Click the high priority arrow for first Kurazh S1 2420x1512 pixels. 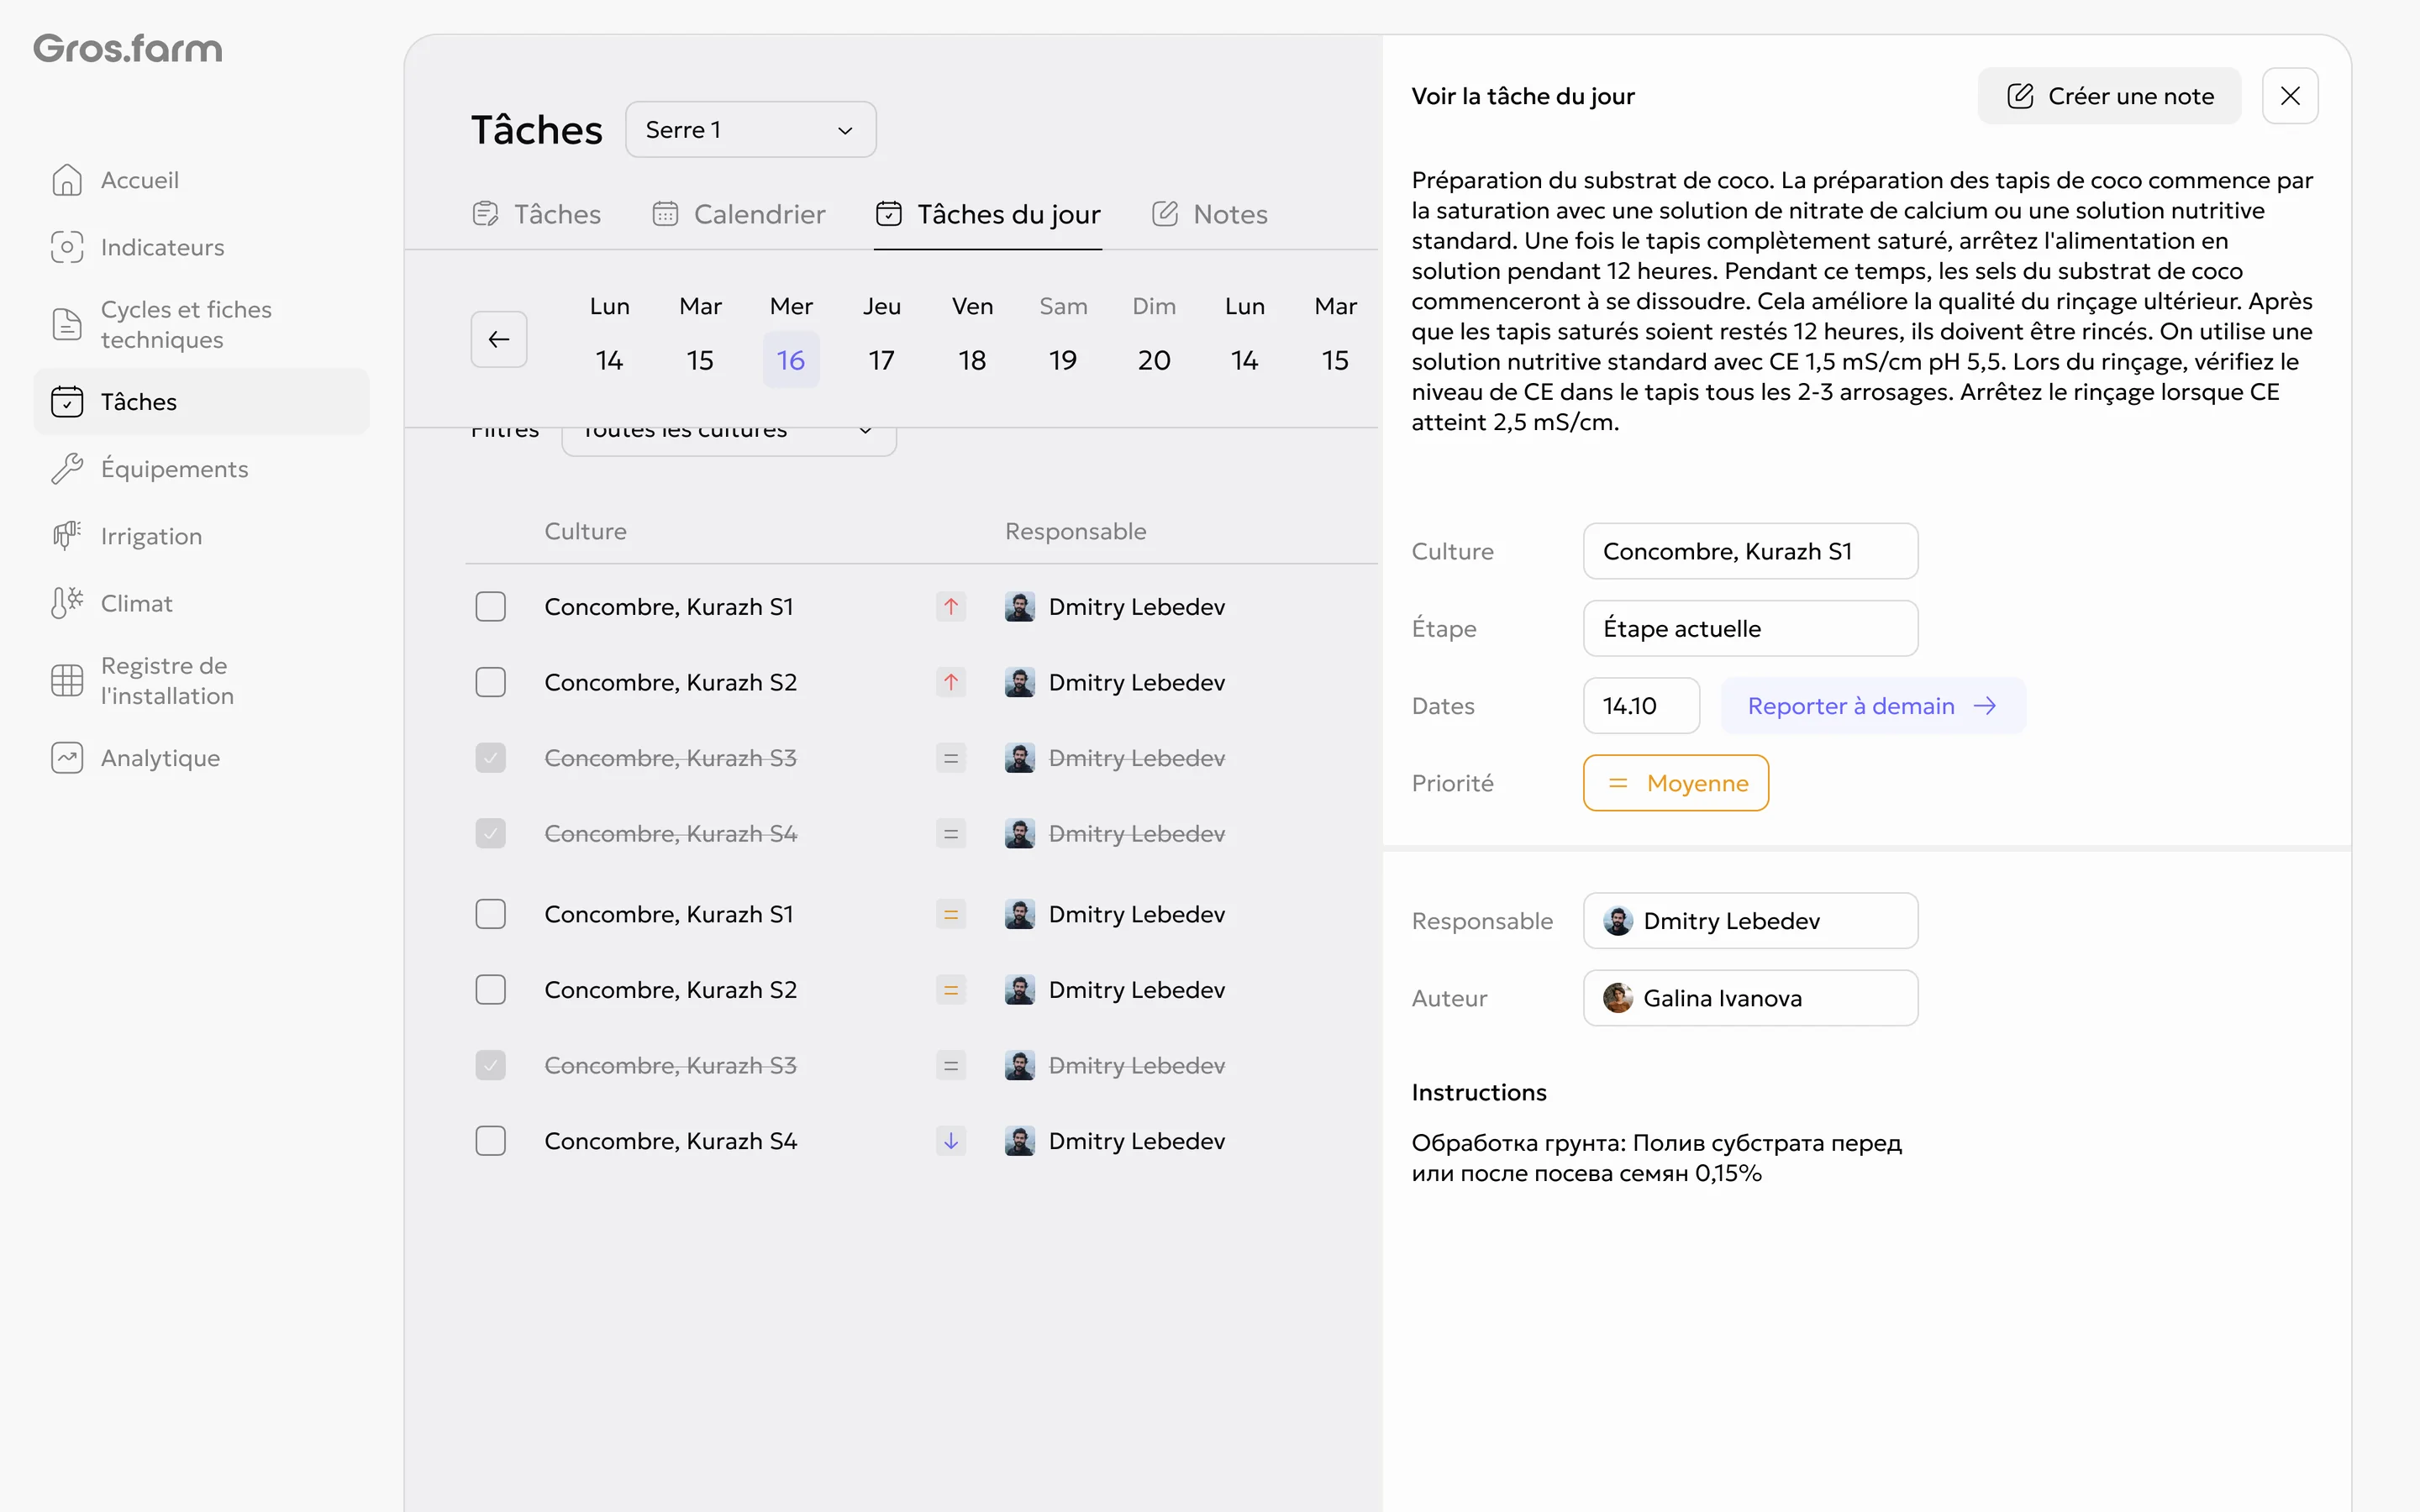(951, 607)
